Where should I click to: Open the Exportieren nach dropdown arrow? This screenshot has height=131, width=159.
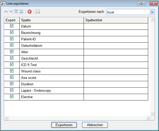click(x=152, y=12)
